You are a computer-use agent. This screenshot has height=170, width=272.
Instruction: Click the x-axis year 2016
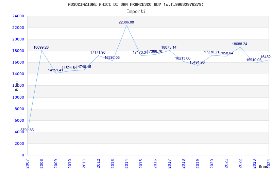(x=155, y=164)
